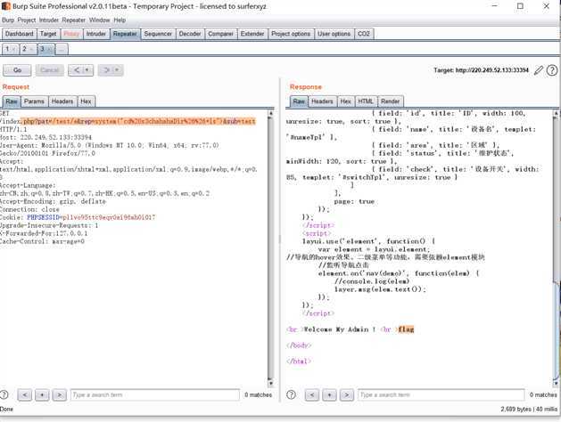Open the Intruder menu in menu bar
Image resolution: width=561 pixels, height=422 pixels.
pos(49,20)
